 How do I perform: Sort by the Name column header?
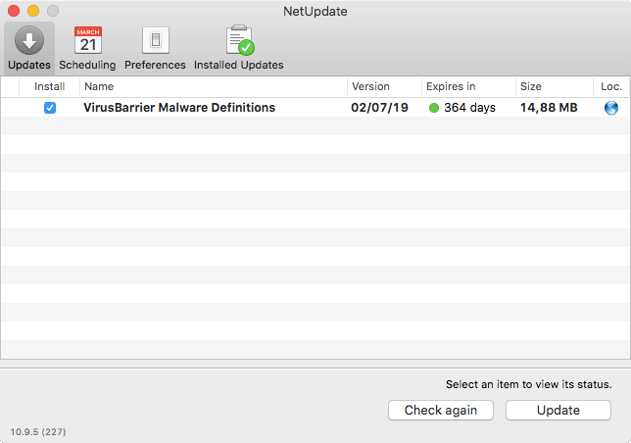(x=214, y=86)
